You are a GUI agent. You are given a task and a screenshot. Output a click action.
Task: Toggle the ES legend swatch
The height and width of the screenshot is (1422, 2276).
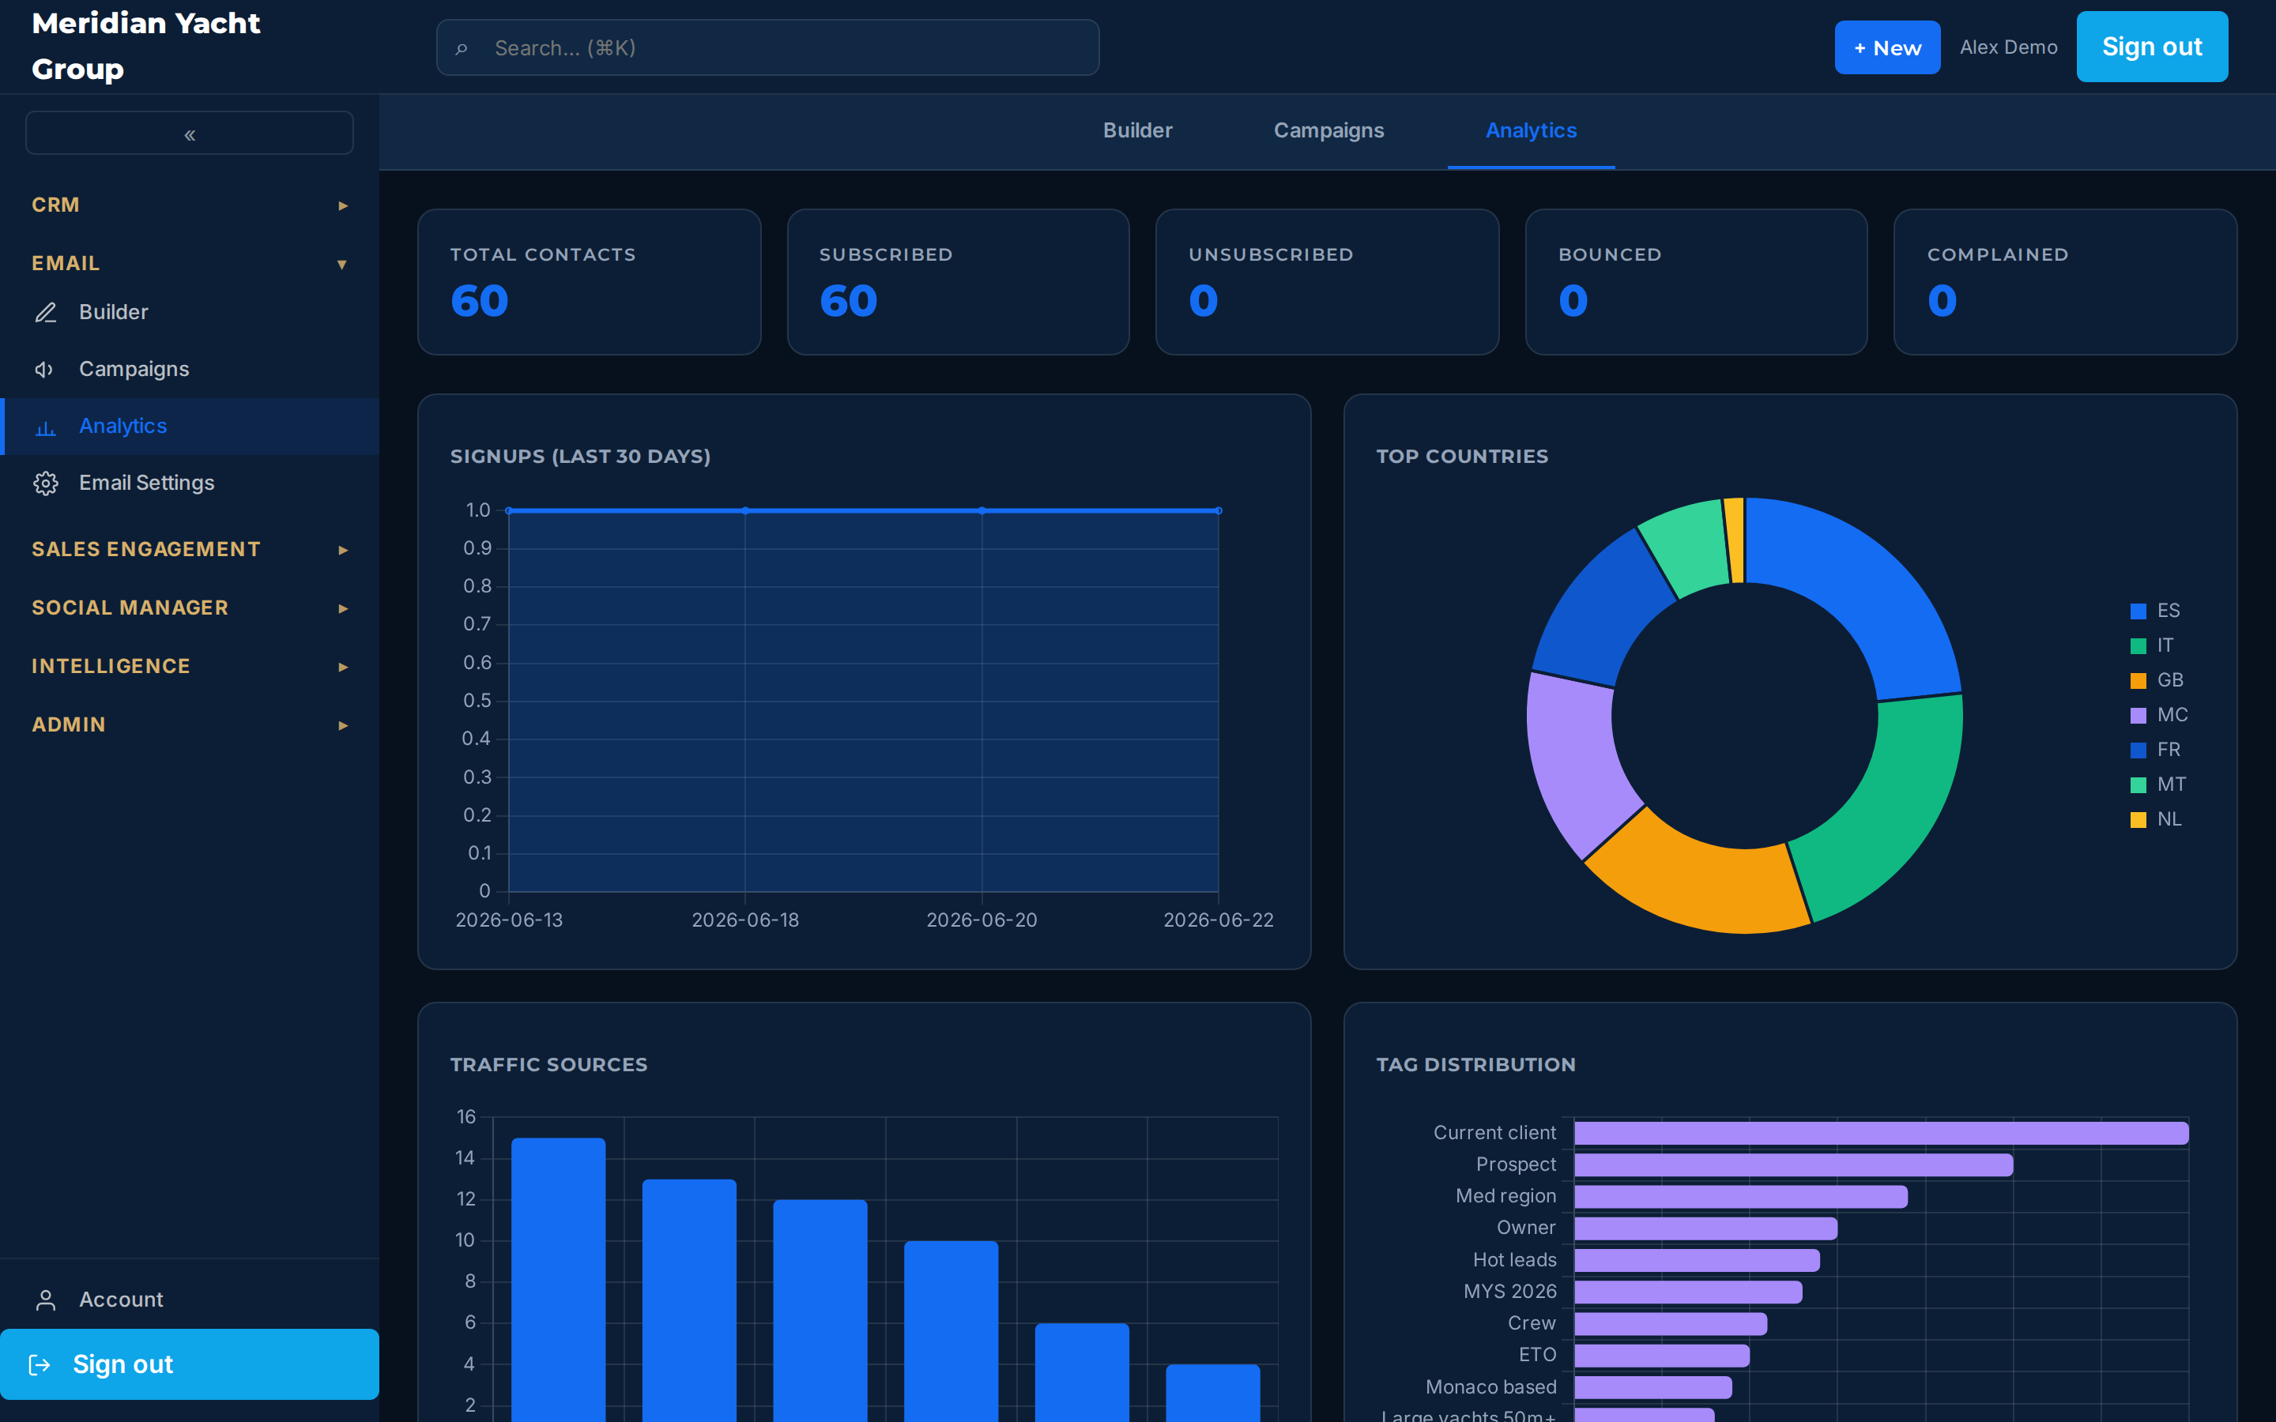2138,611
